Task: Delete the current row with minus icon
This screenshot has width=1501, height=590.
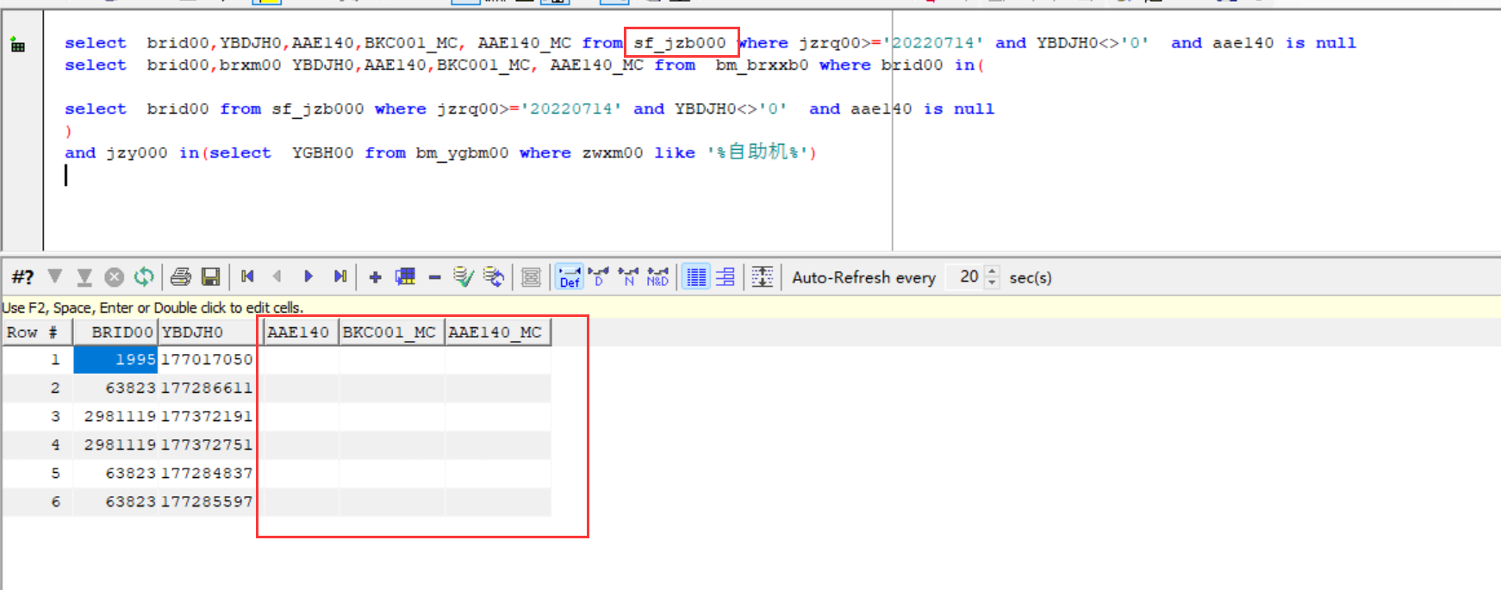Action: pyautogui.click(x=435, y=277)
